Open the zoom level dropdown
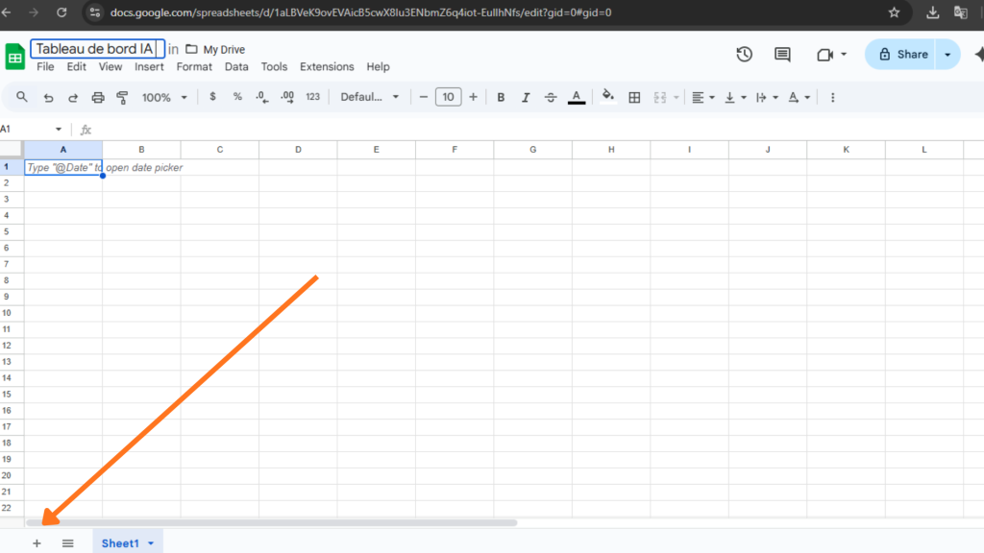Screen dimensions: 984x553 (x=163, y=96)
